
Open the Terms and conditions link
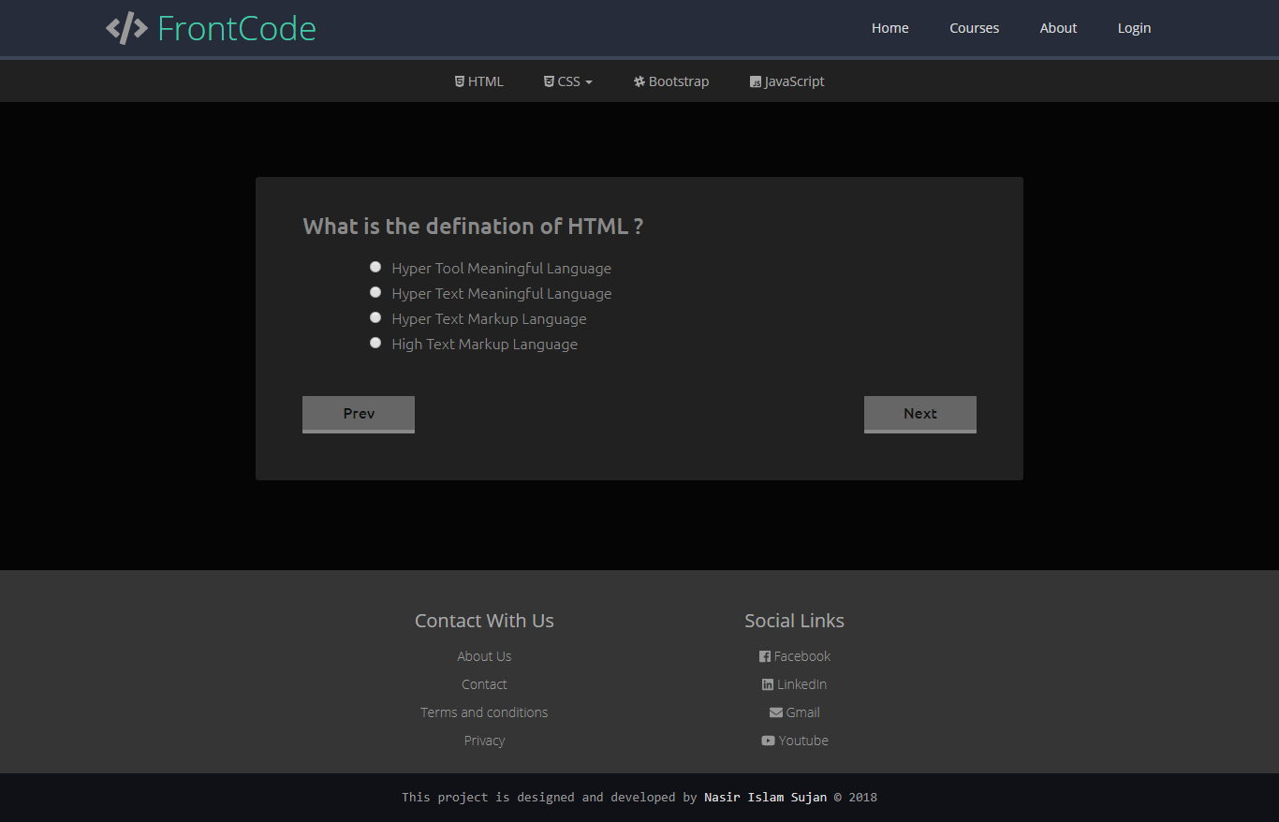click(x=484, y=712)
